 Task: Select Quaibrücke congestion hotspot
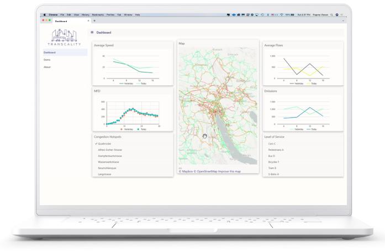[105, 144]
